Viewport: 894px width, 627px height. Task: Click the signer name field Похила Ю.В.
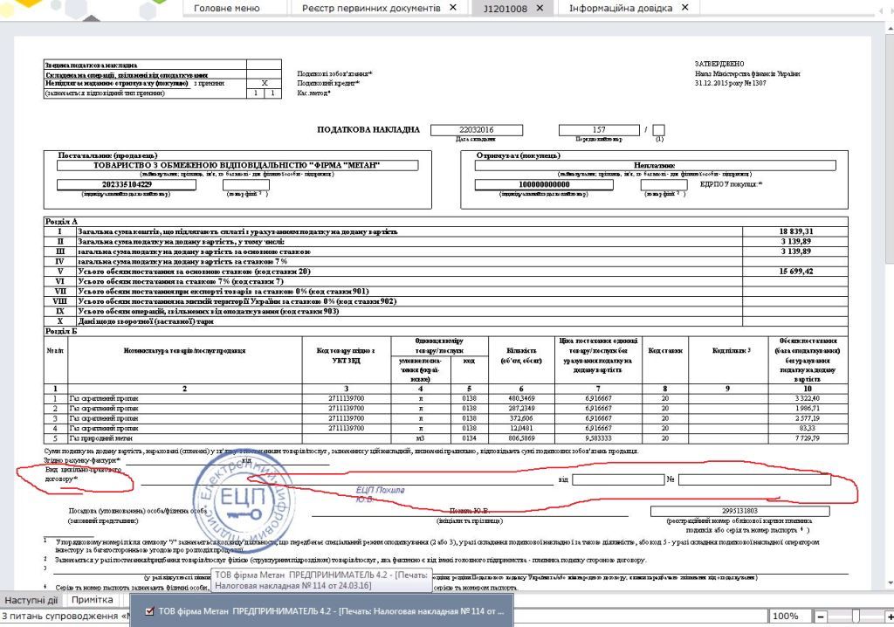click(x=470, y=511)
